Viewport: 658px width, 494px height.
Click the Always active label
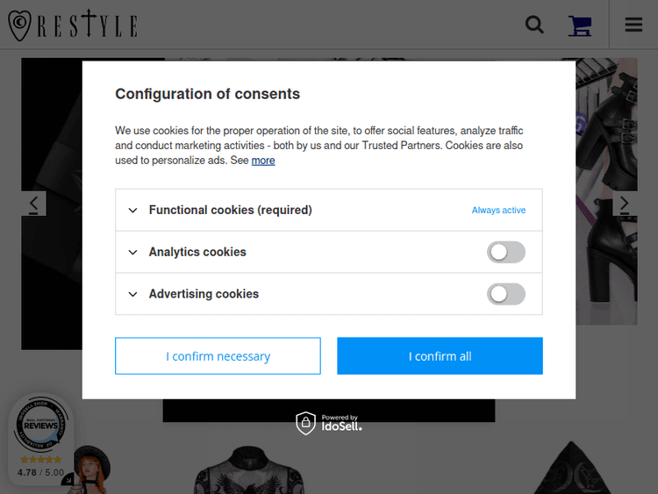pos(498,211)
